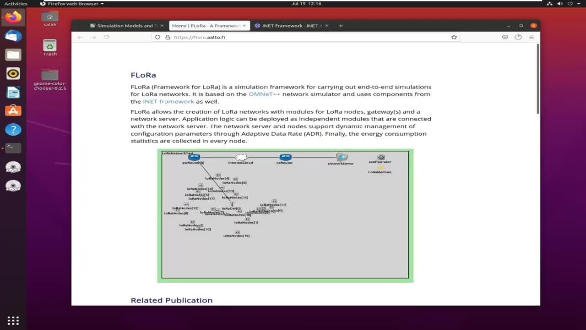Image resolution: width=586 pixels, height=330 pixels.
Task: Click the Firefox account icon in toolbar
Action: [x=518, y=37]
